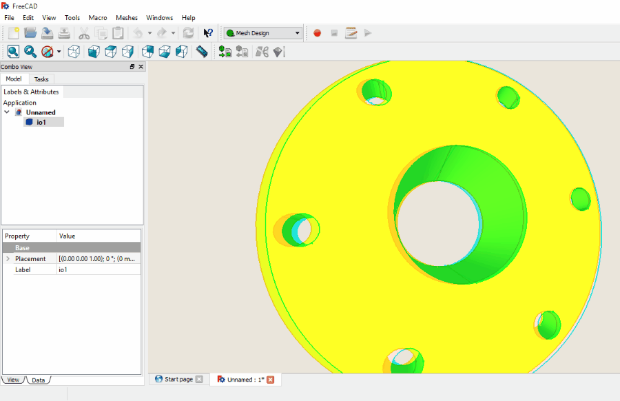Image resolution: width=620 pixels, height=401 pixels.
Task: Click the Redo arrow icon
Action: (x=162, y=33)
